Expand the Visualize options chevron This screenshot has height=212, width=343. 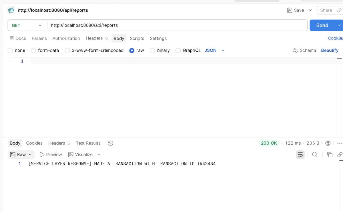(99, 155)
